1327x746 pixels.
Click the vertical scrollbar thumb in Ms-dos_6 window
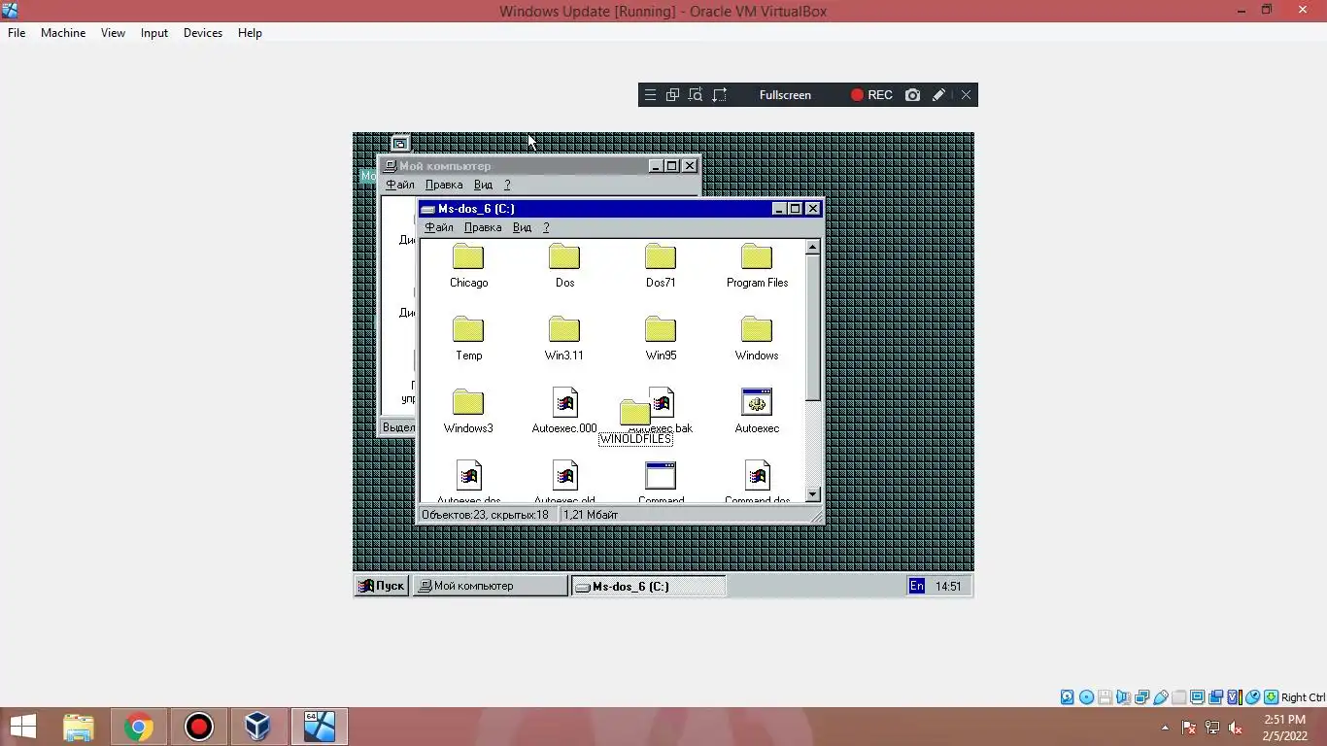[x=813, y=328]
